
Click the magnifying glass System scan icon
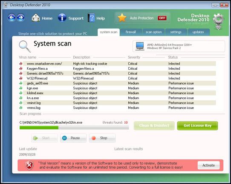pos(25,46)
